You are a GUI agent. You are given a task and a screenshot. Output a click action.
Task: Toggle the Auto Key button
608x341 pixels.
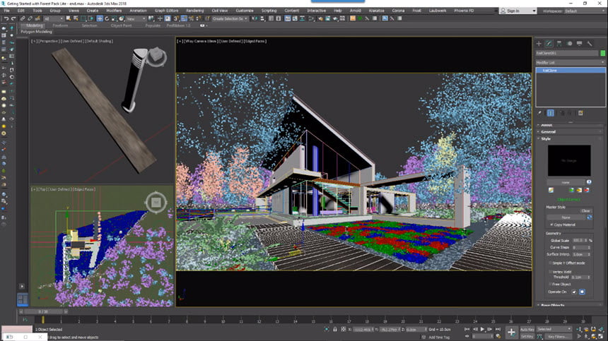(x=527, y=330)
